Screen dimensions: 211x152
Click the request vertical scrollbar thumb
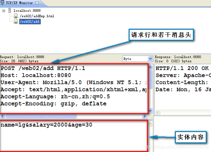tap(150, 79)
